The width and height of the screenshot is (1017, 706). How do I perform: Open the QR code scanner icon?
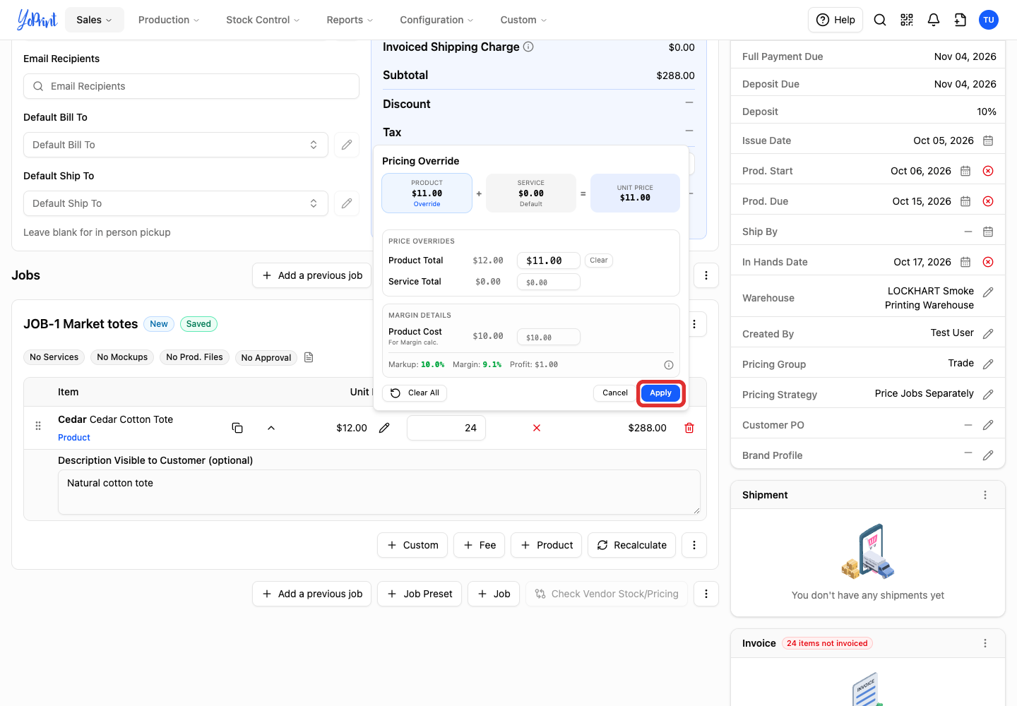point(907,20)
